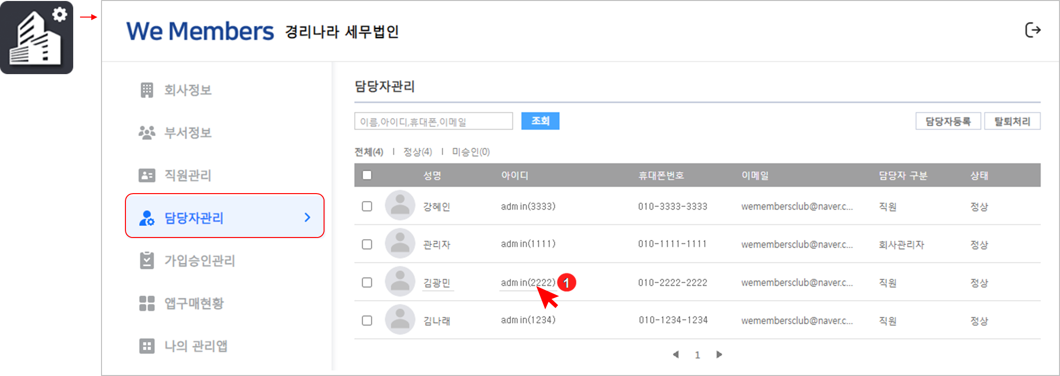Screen dimensions: 1060x376
Task: Click the 부서정보 people group icon
Action: click(146, 133)
